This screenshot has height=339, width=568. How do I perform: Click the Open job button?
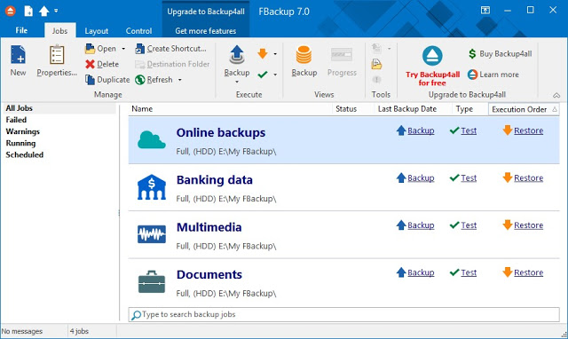click(100, 49)
